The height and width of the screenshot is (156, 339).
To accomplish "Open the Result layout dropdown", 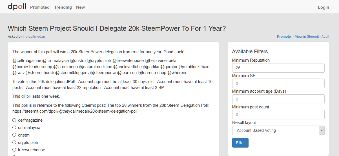I will click(x=278, y=130).
